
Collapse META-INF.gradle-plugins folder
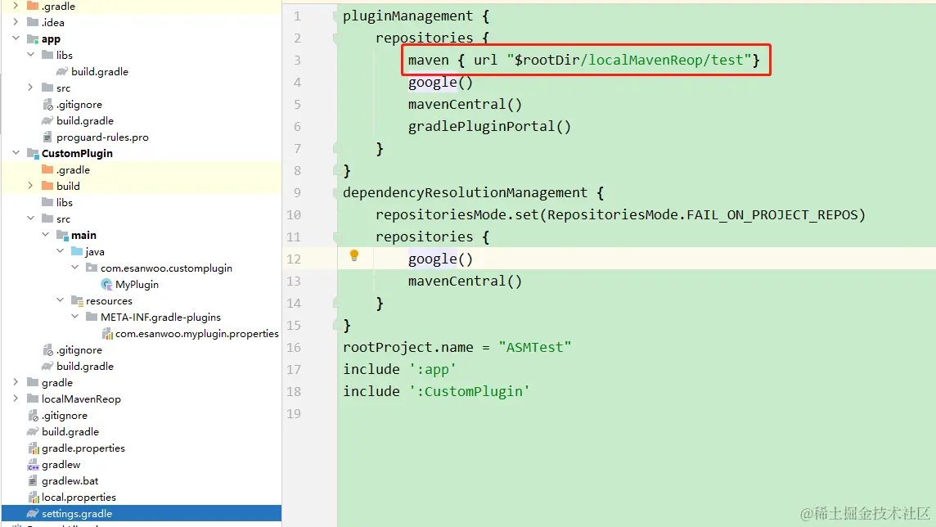74,317
